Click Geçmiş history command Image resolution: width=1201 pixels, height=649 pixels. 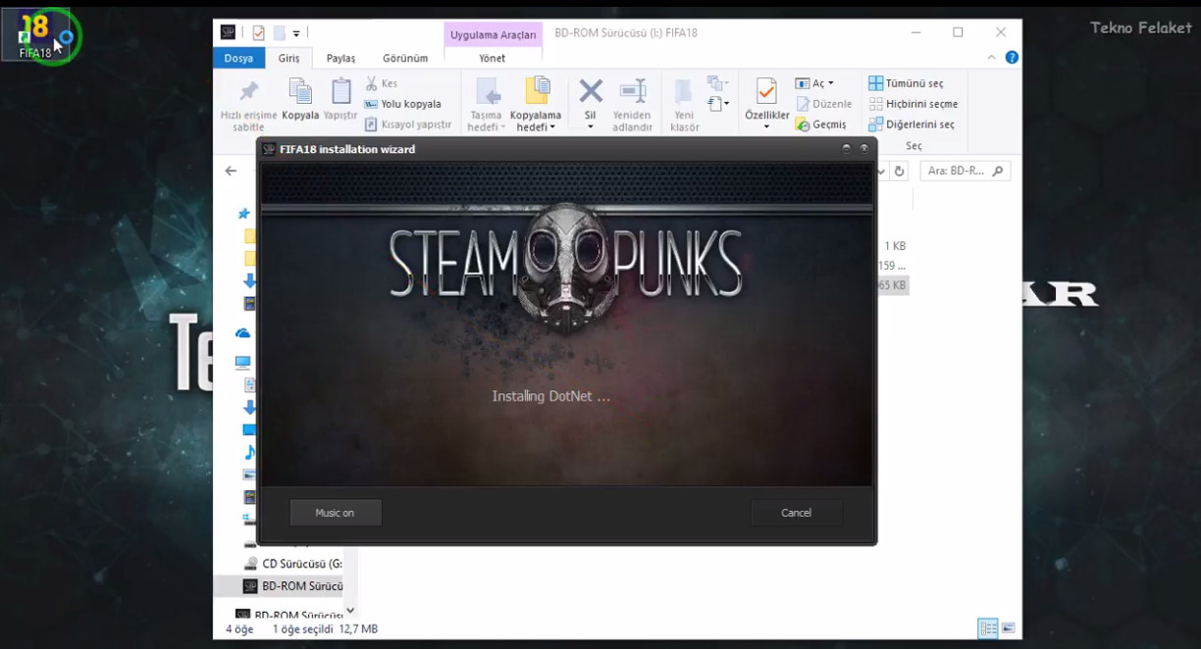[820, 125]
